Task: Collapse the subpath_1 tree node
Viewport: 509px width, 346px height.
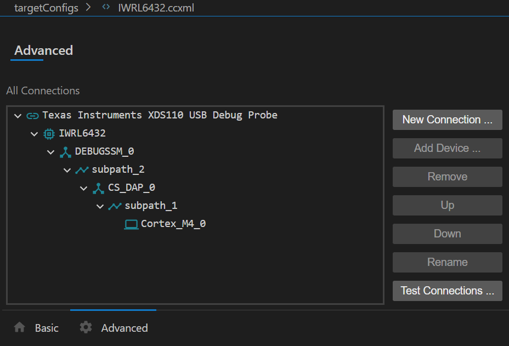Action: click(x=100, y=206)
